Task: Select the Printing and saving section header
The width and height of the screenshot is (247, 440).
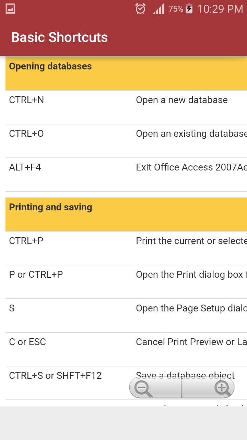Action: (x=126, y=214)
